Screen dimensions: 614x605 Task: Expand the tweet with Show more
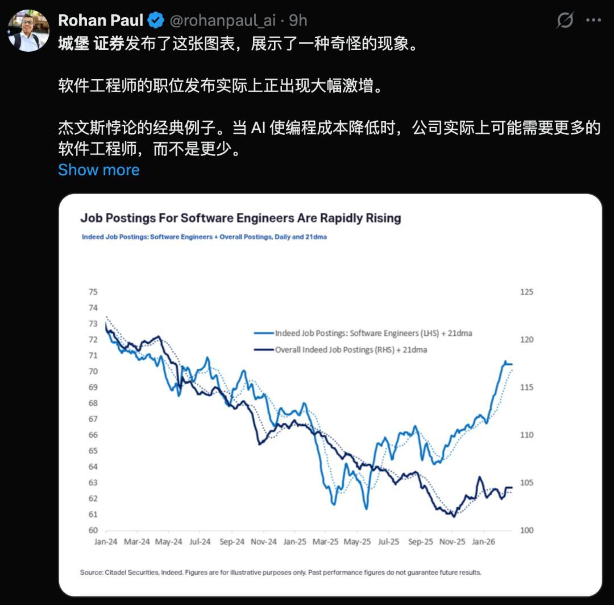pyautogui.click(x=99, y=170)
